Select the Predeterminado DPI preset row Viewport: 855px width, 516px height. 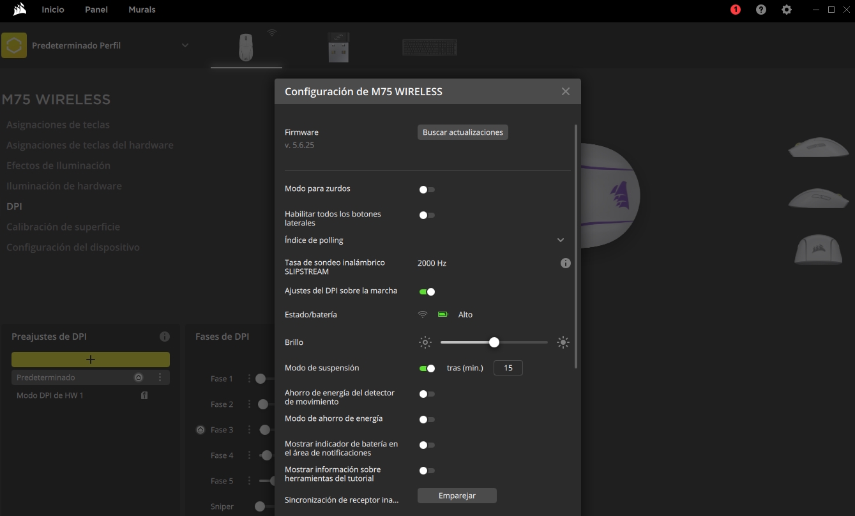(91, 377)
